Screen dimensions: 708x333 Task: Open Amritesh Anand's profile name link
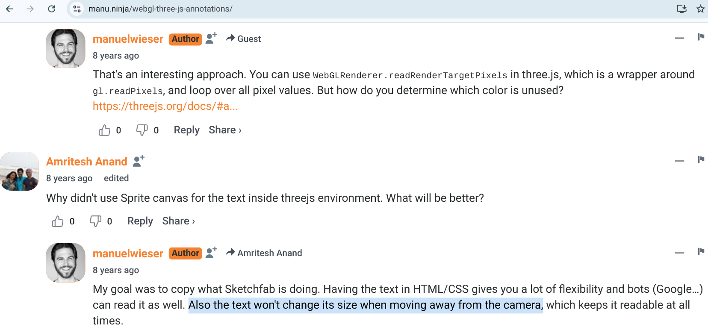[x=87, y=162]
